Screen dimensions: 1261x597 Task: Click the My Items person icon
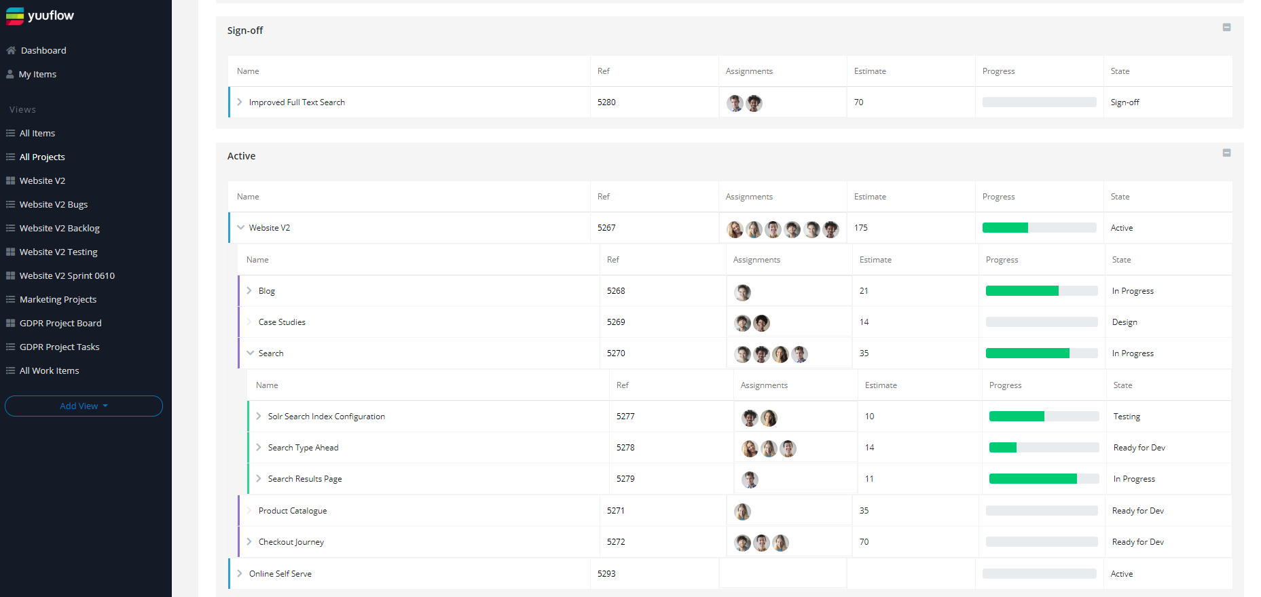coord(10,74)
